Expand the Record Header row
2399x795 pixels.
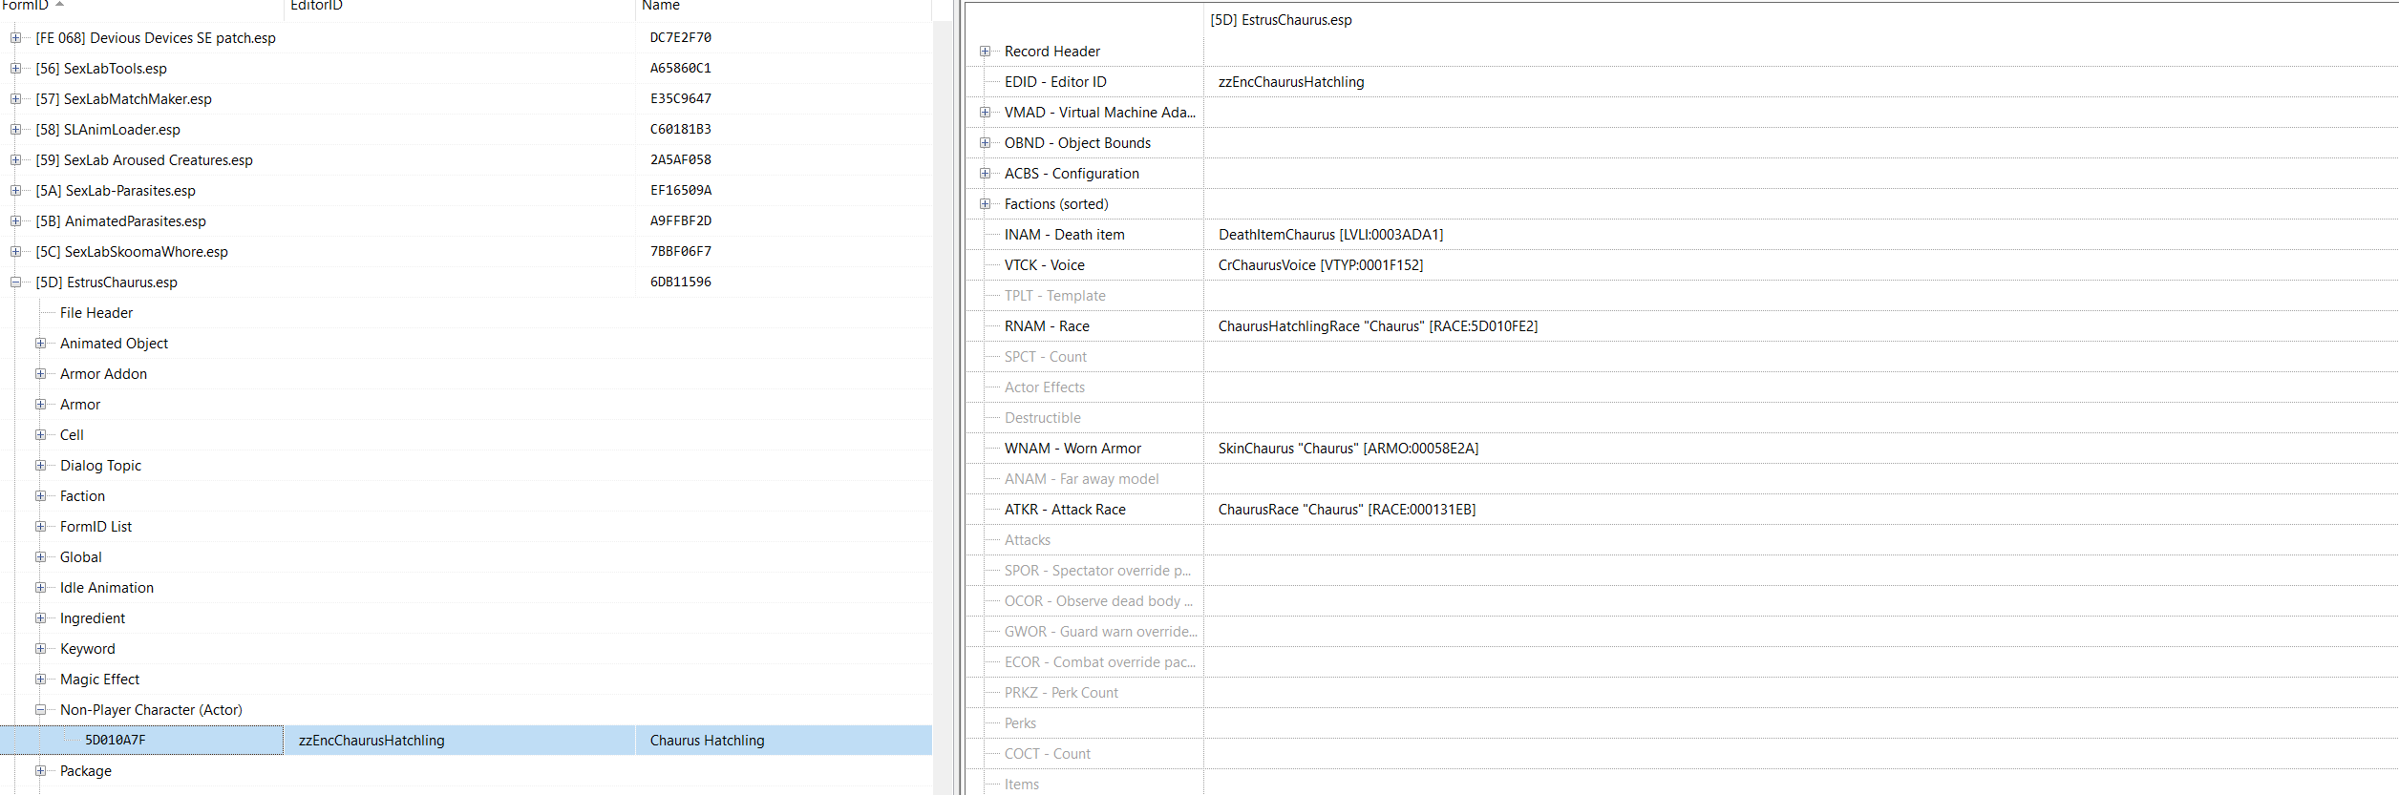[985, 52]
